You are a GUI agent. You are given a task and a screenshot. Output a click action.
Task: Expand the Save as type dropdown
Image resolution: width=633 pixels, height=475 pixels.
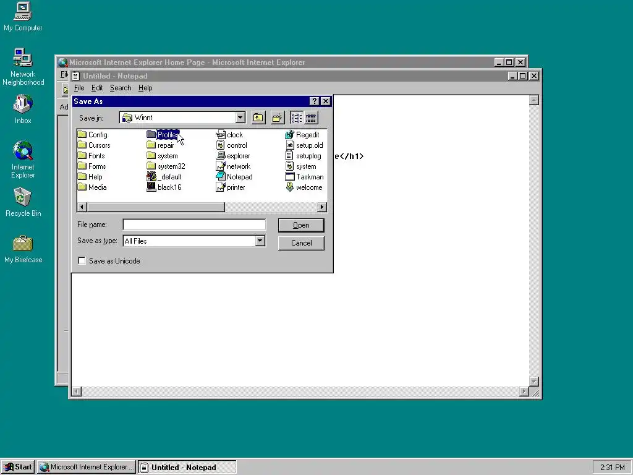point(260,241)
